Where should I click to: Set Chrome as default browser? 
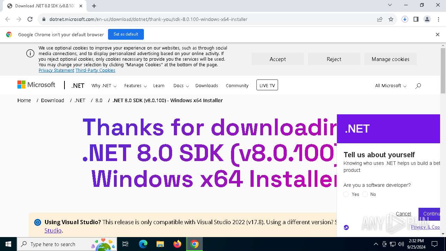[126, 34]
